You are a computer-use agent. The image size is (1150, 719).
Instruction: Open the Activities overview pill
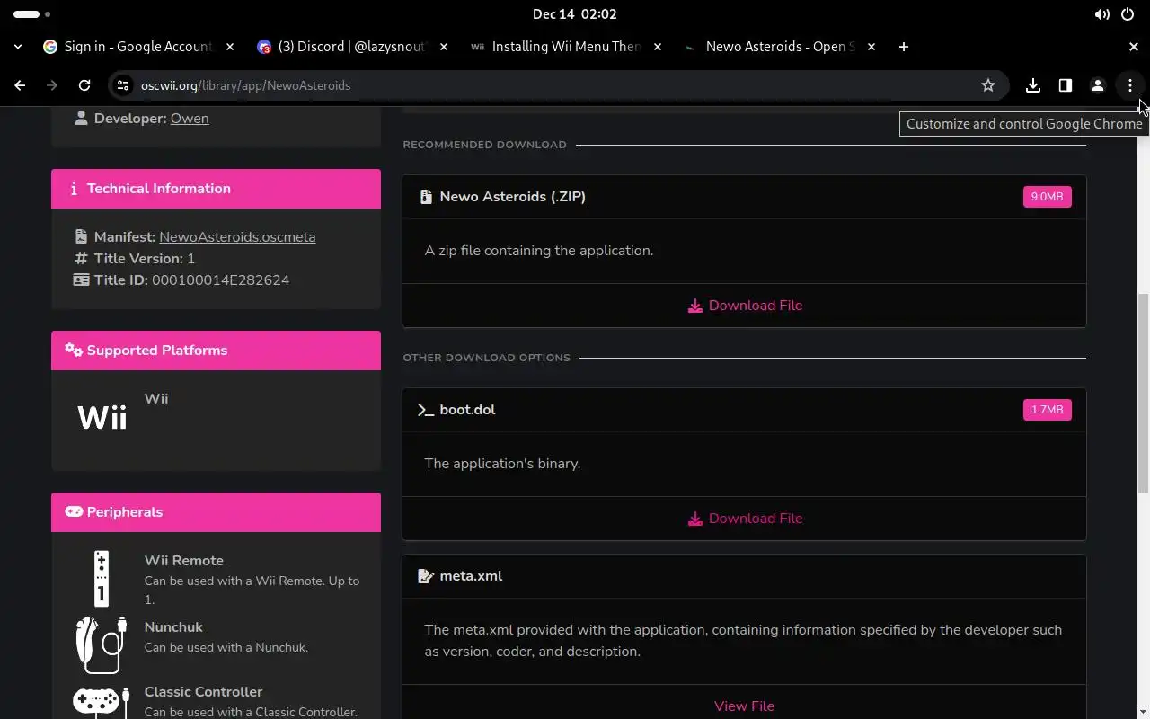coord(32,14)
